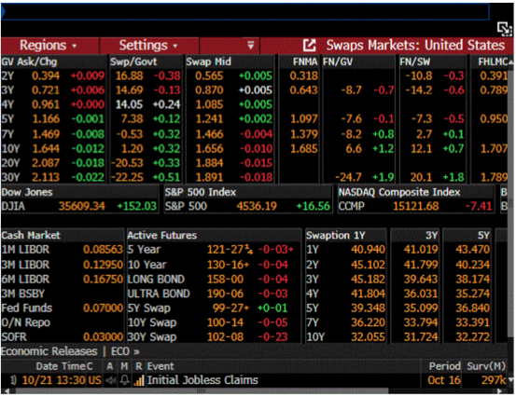516x397 pixels.
Task: Click the Date Time column header
Action: [61, 366]
